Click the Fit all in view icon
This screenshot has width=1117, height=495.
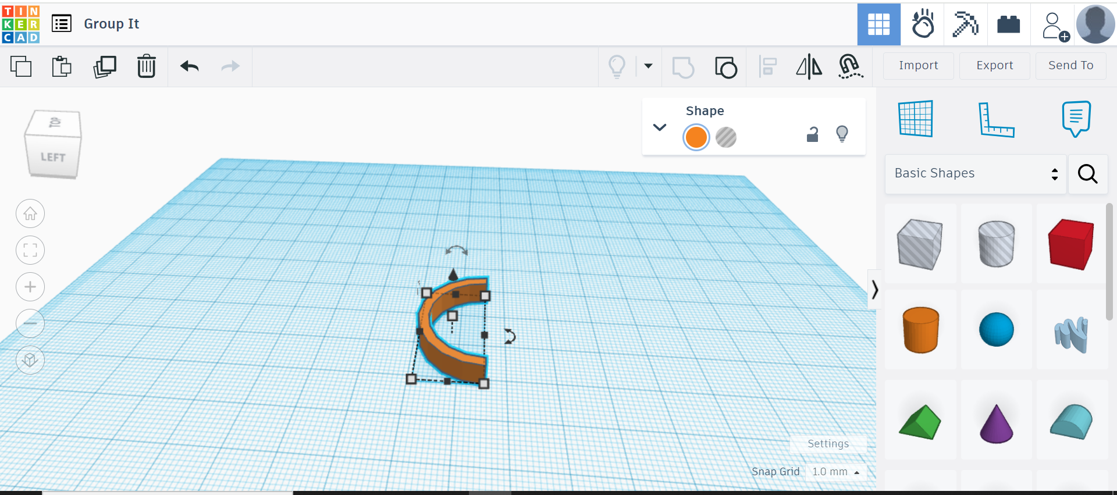[x=30, y=251]
